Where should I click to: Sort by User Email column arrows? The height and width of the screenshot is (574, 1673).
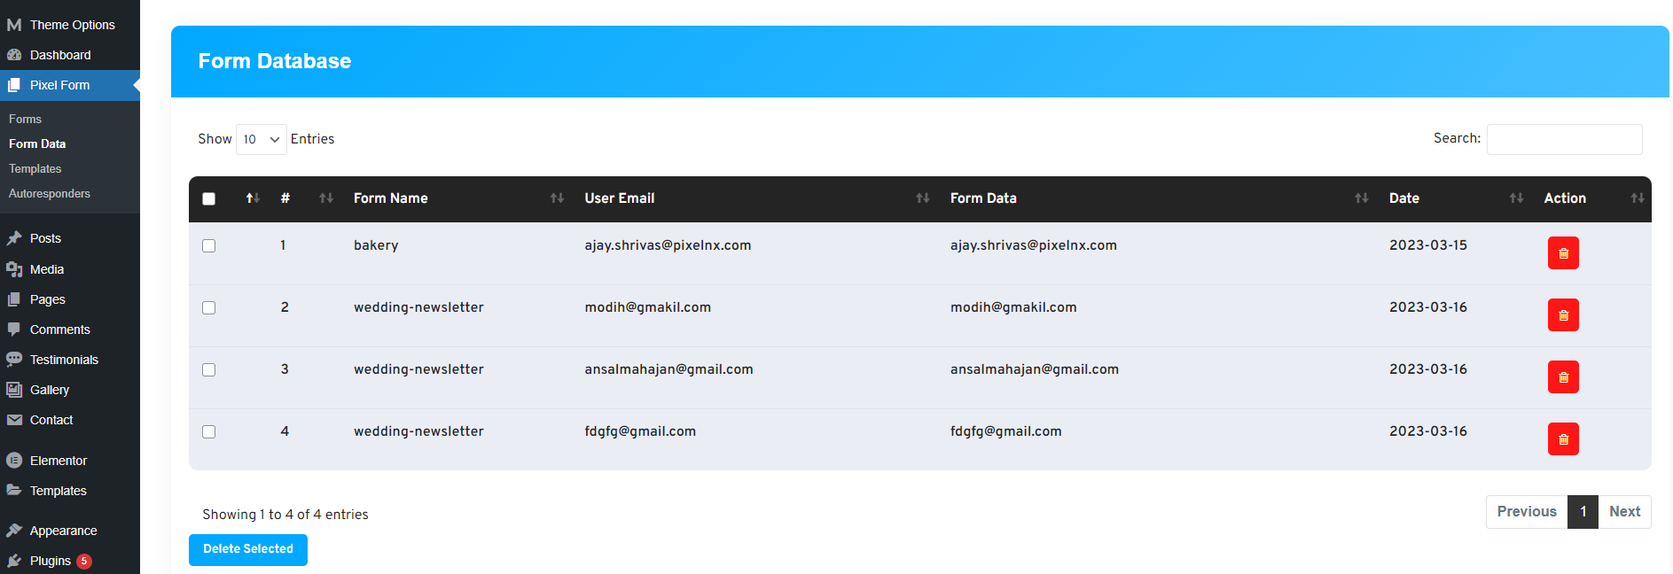[x=922, y=198]
